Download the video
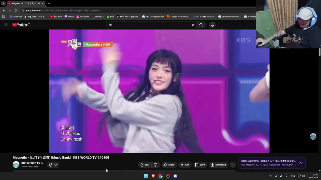Viewport: 321px width, 180px height. [218, 165]
